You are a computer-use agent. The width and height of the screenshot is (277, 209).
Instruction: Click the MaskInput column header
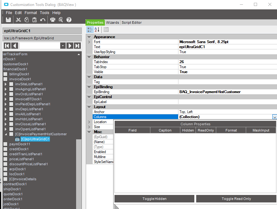261,130
